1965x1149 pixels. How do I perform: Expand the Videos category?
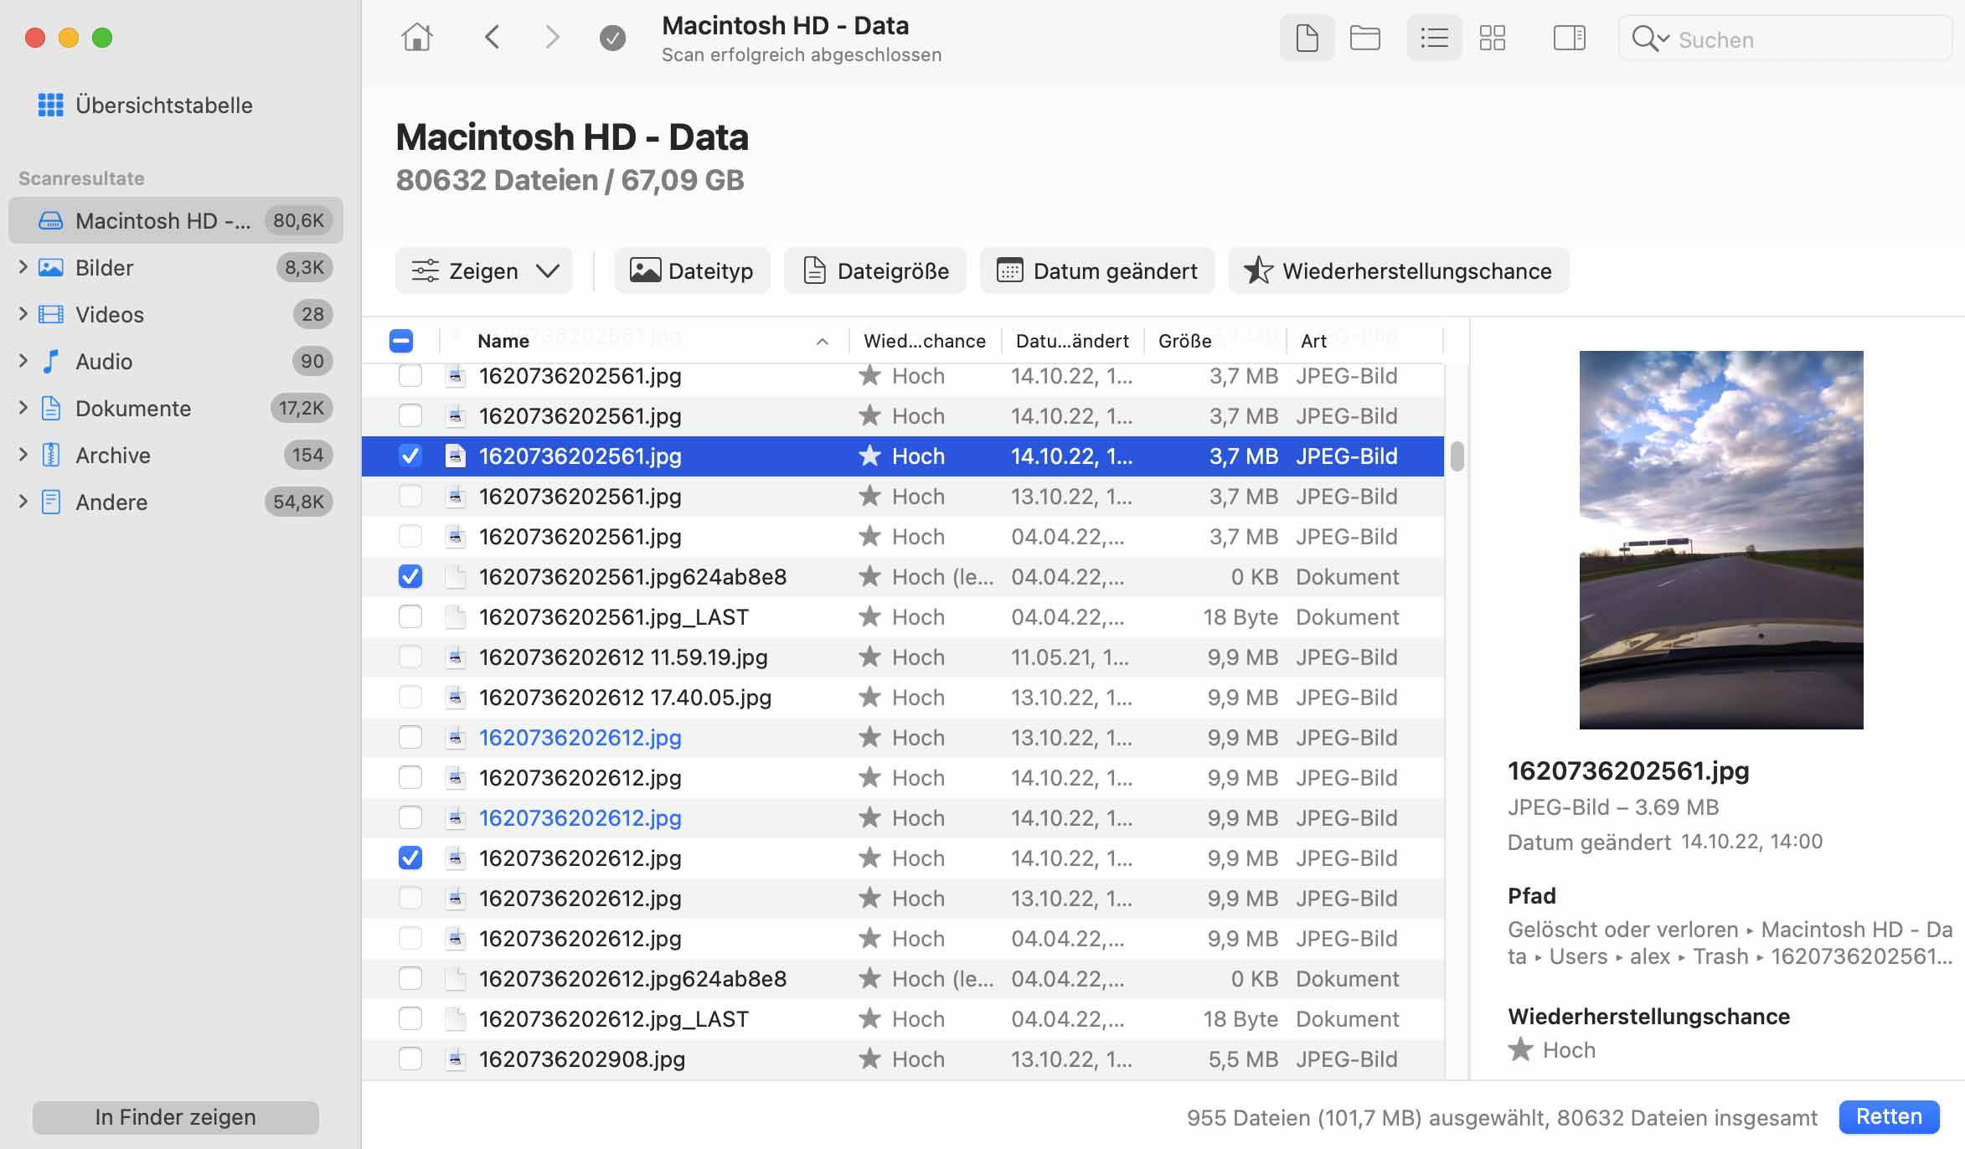coord(23,314)
